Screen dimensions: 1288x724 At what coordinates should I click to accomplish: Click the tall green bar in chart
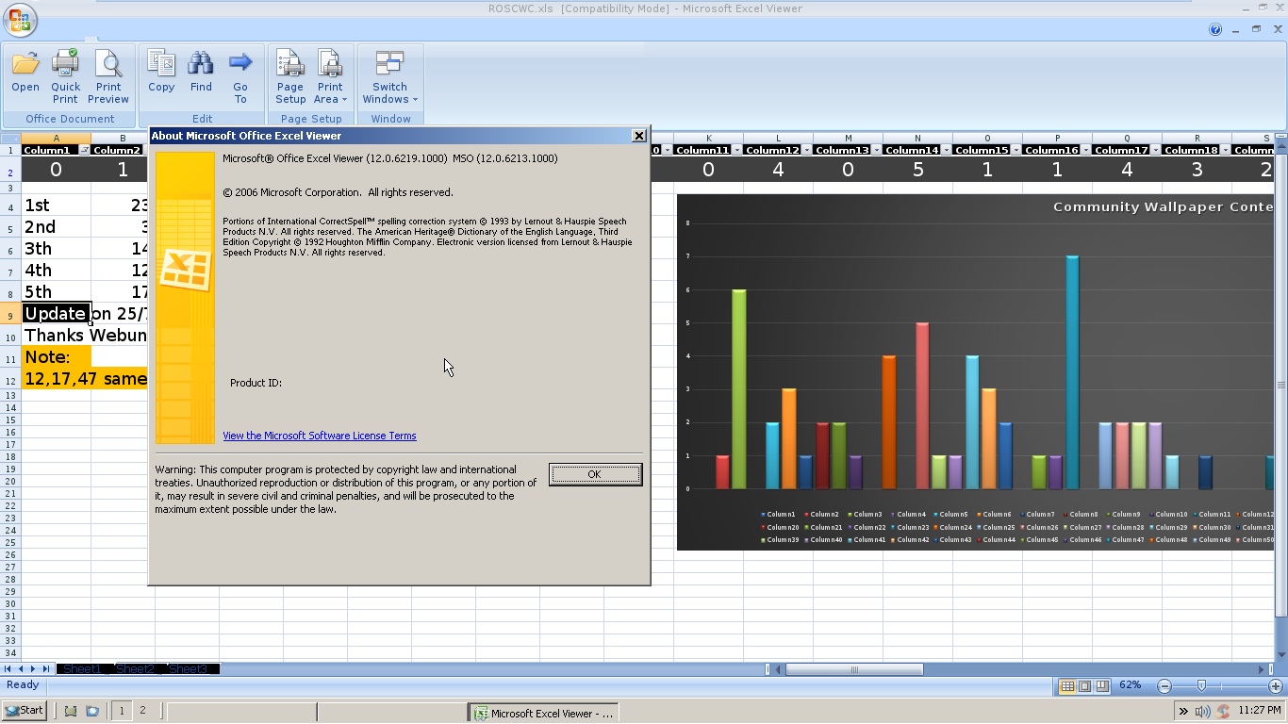(x=739, y=389)
